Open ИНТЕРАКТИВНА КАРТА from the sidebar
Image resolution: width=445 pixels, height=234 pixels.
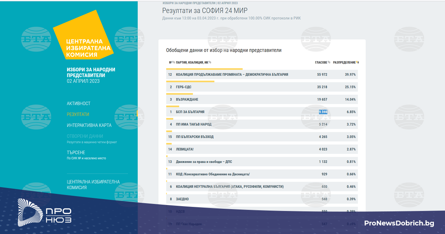89,125
